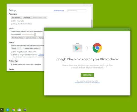Click the Chrome logo in Play Store dialog

tap(97, 48)
